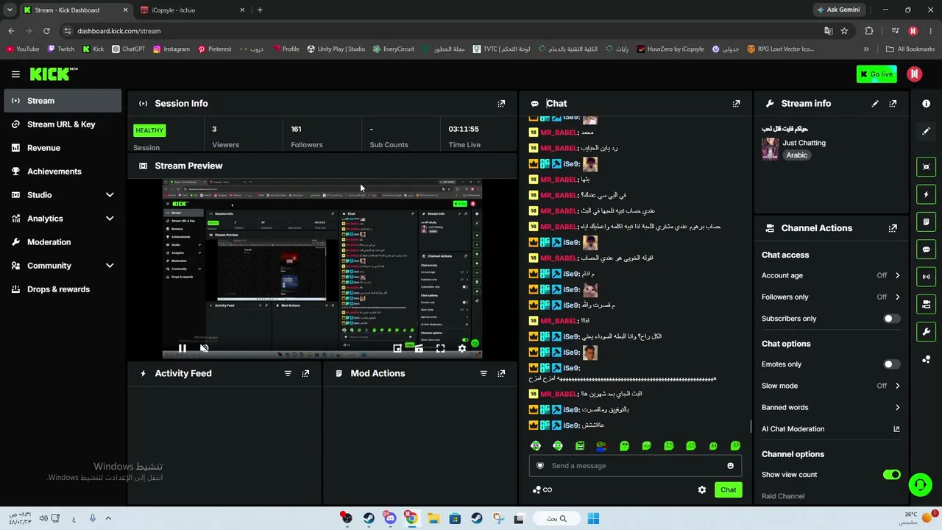Viewport: 942px width, 530px height.
Task: Click the green Go live button
Action: point(877,74)
